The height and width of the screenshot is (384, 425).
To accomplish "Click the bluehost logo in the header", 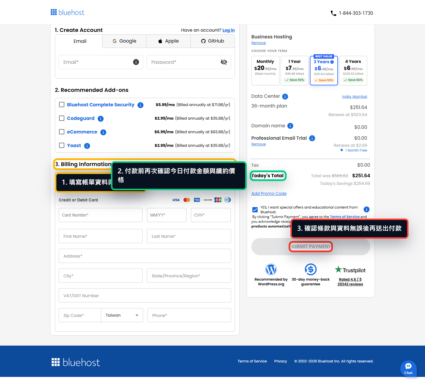I will (67, 12).
